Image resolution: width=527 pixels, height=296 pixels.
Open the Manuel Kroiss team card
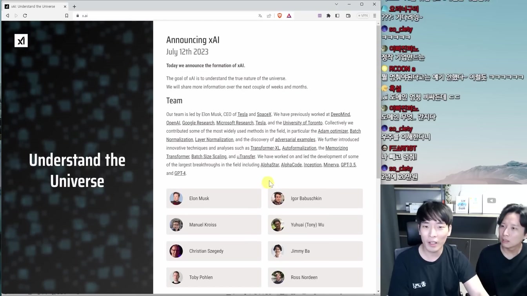pyautogui.click(x=214, y=225)
